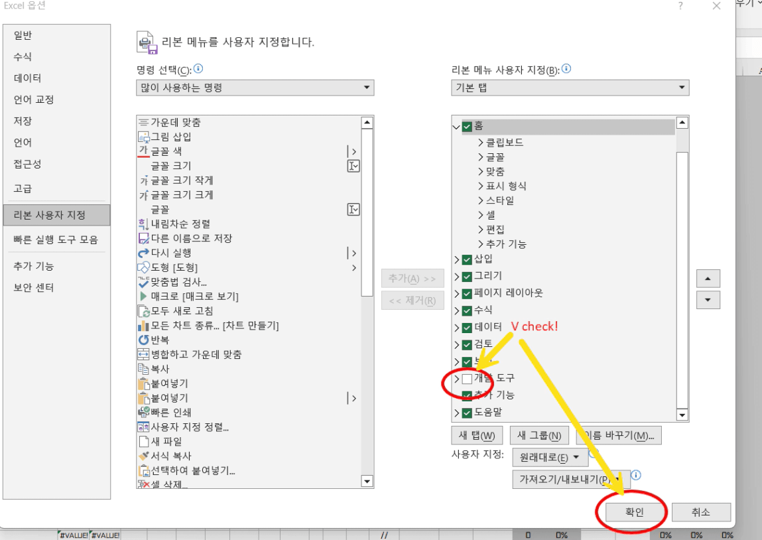Viewport: 762px width, 540px height.
Task: Cancel with the 취소 button
Action: [701, 512]
